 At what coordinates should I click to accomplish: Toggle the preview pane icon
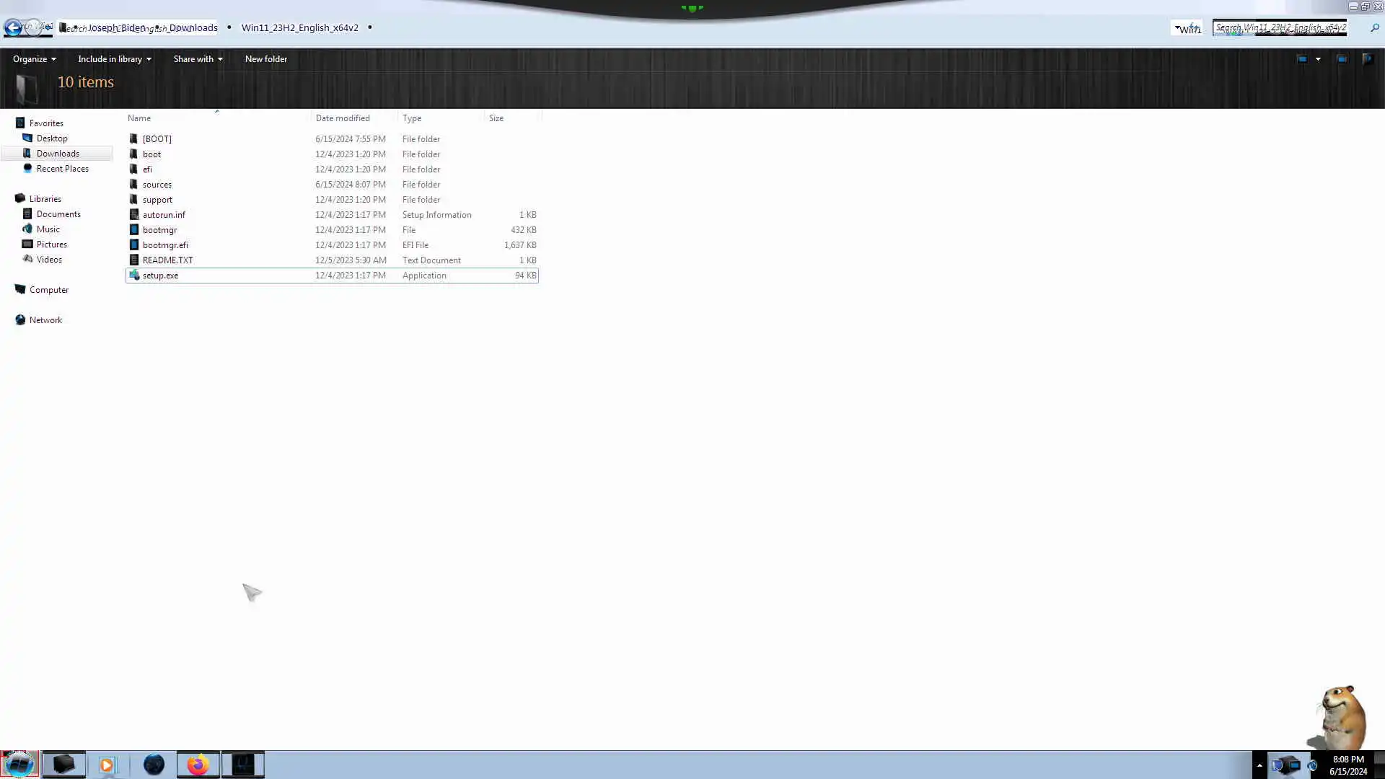[x=1342, y=59]
